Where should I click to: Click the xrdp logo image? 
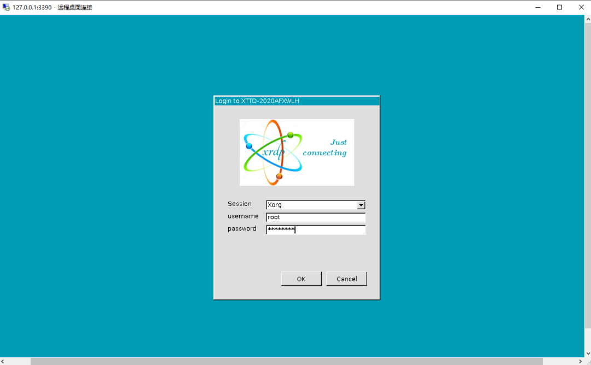pyautogui.click(x=297, y=152)
